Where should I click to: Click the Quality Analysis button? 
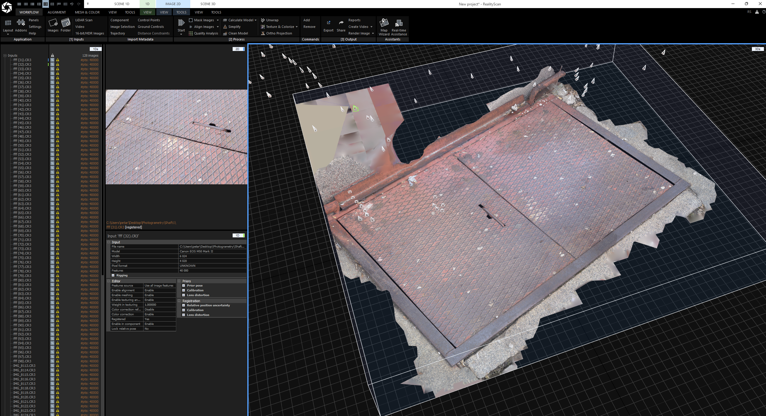pyautogui.click(x=206, y=33)
